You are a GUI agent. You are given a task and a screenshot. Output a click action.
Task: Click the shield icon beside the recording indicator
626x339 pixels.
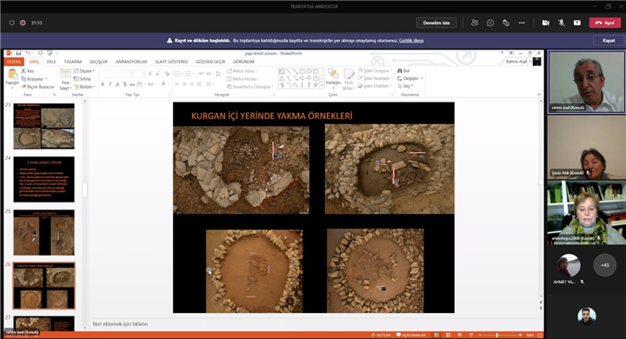click(x=12, y=23)
